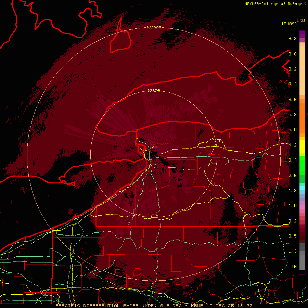Click the [PHAS] legend heading
This screenshot has width=308, height=308.
(289, 24)
